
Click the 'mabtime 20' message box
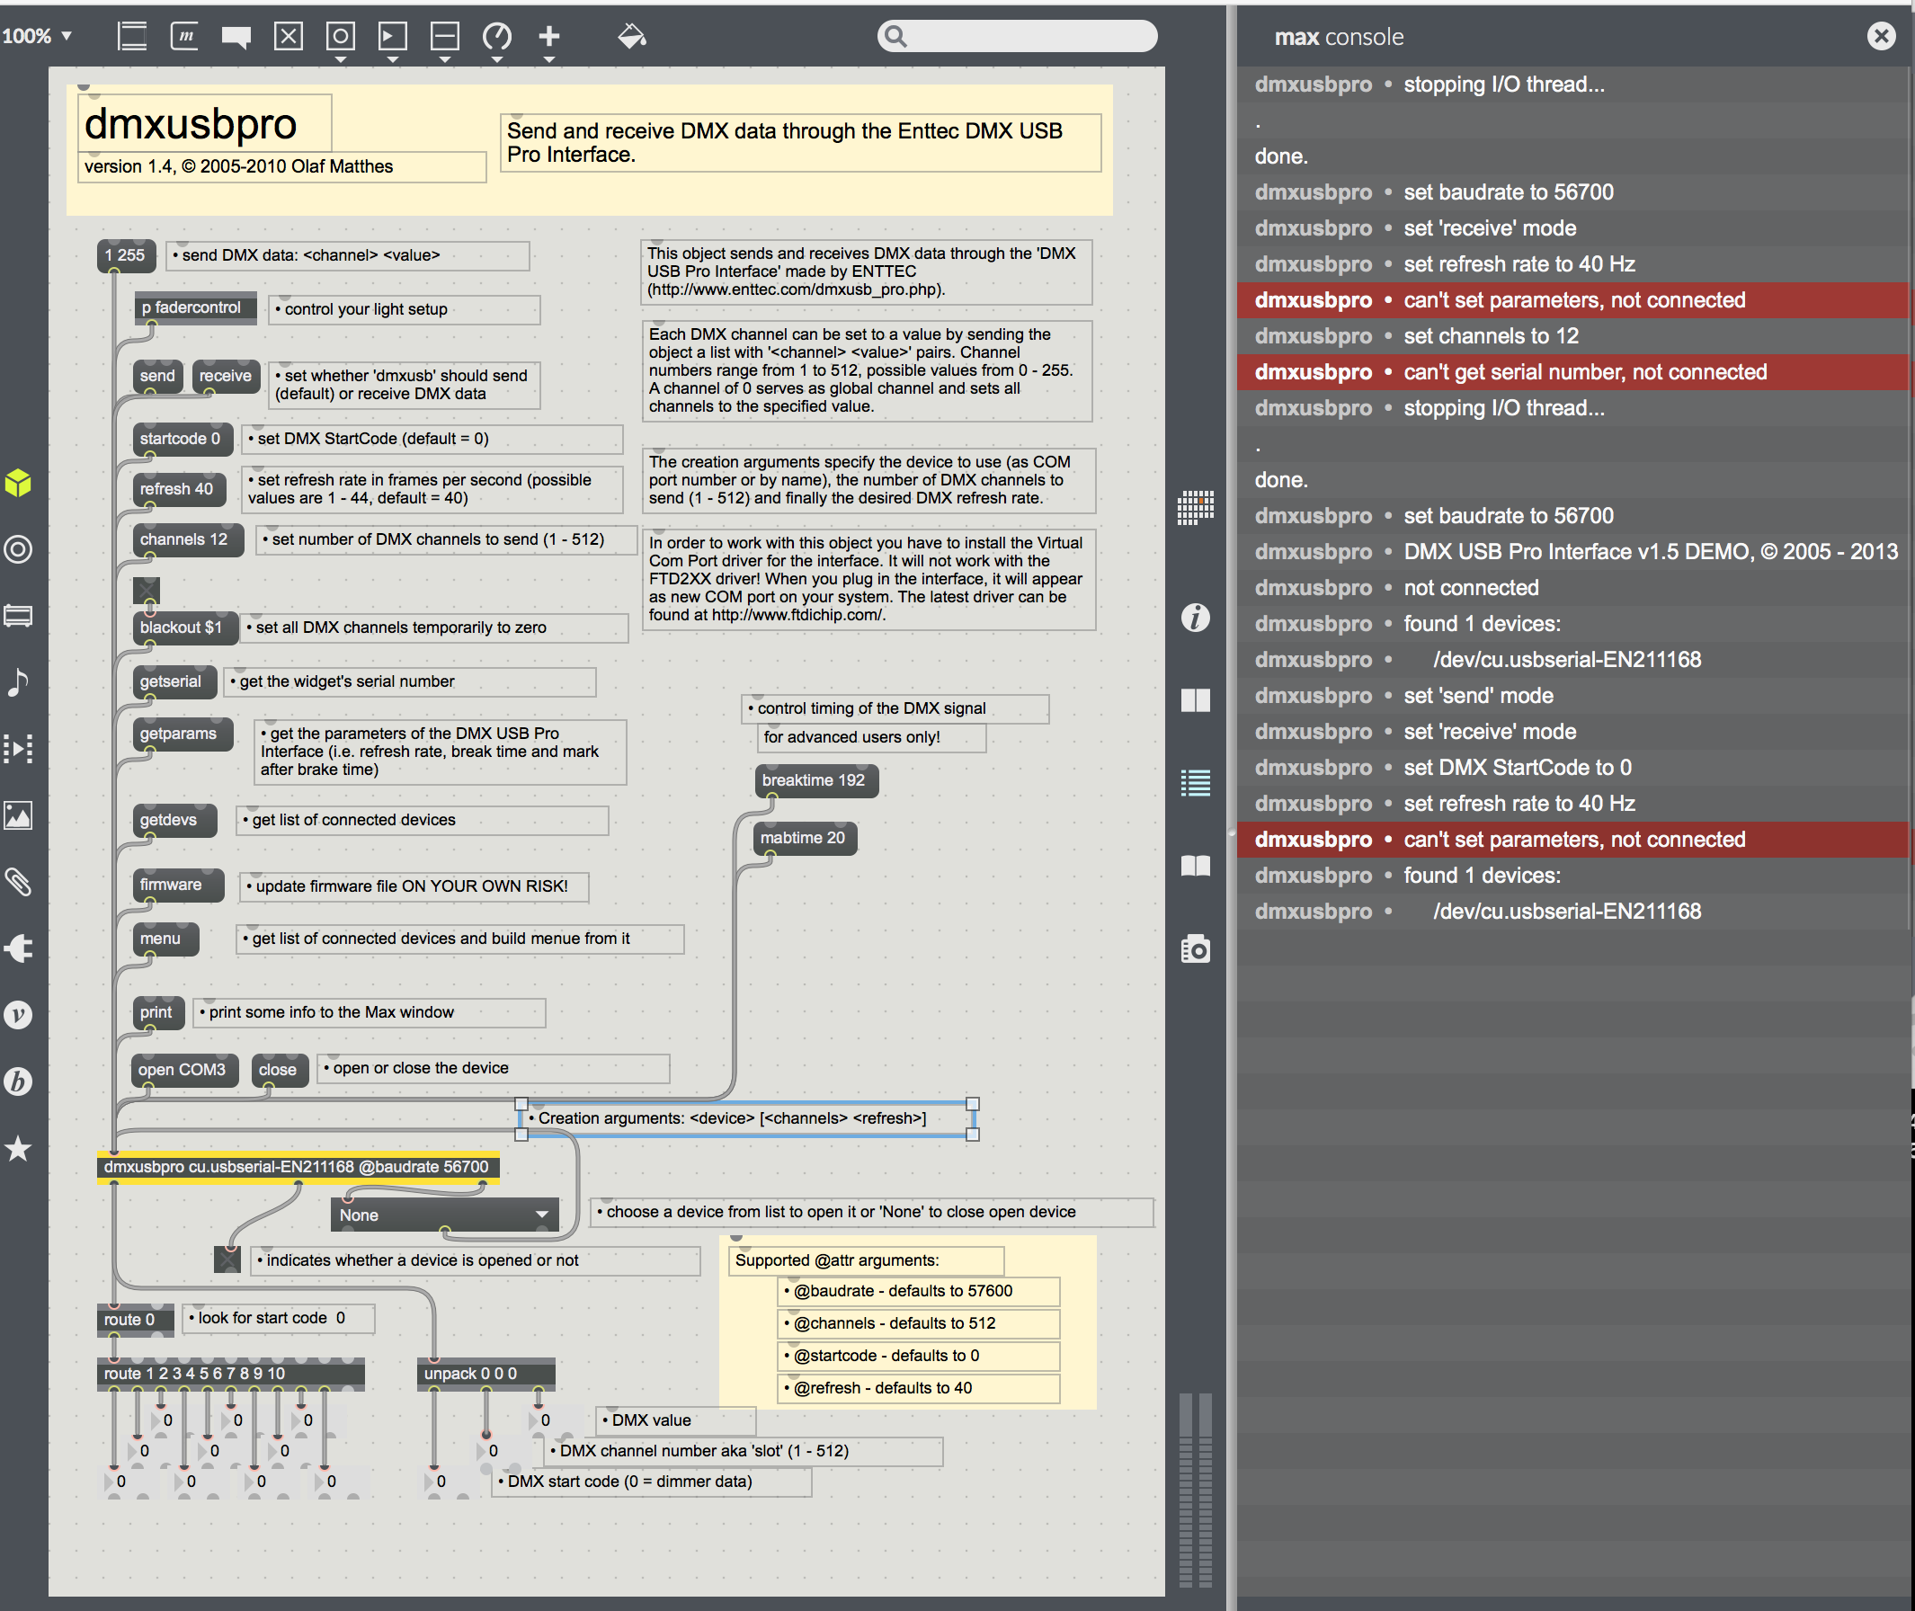[x=804, y=839]
